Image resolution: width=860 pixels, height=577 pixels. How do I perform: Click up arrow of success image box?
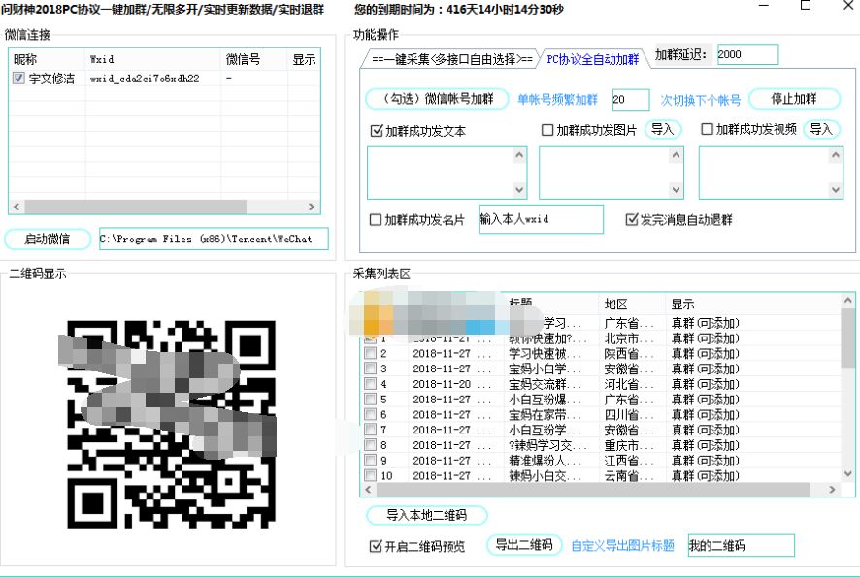676,155
